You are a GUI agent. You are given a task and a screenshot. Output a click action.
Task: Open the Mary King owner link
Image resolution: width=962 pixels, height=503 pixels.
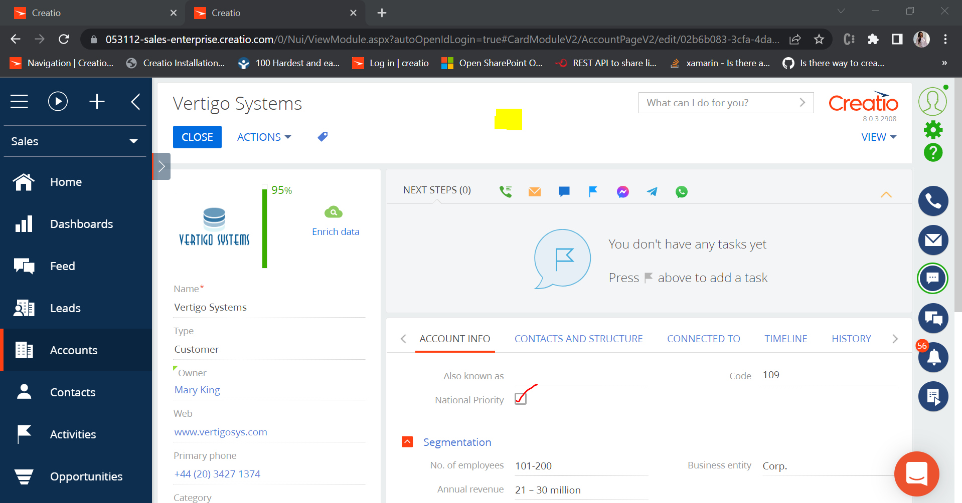197,390
